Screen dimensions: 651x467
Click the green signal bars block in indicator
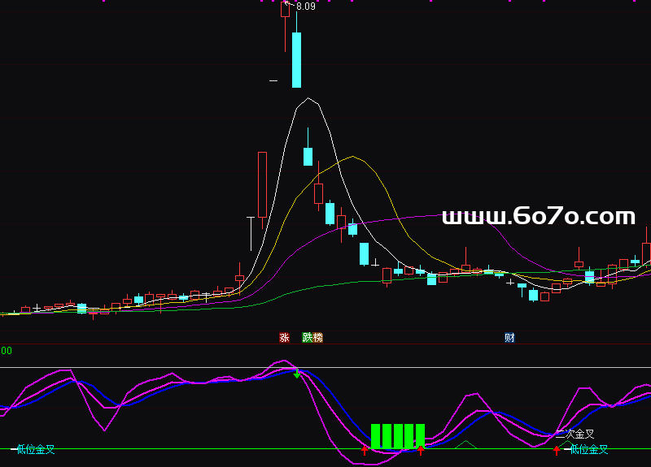click(398, 436)
